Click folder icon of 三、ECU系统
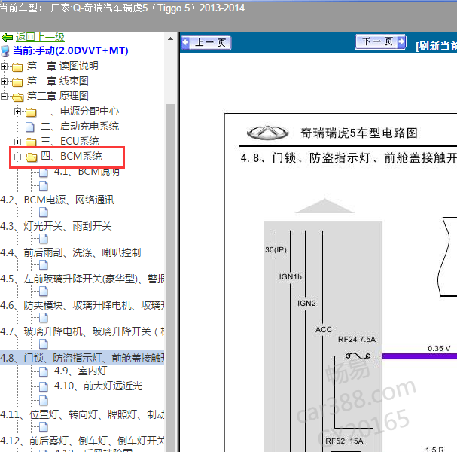Image resolution: width=457 pixels, height=452 pixels. tap(31, 142)
